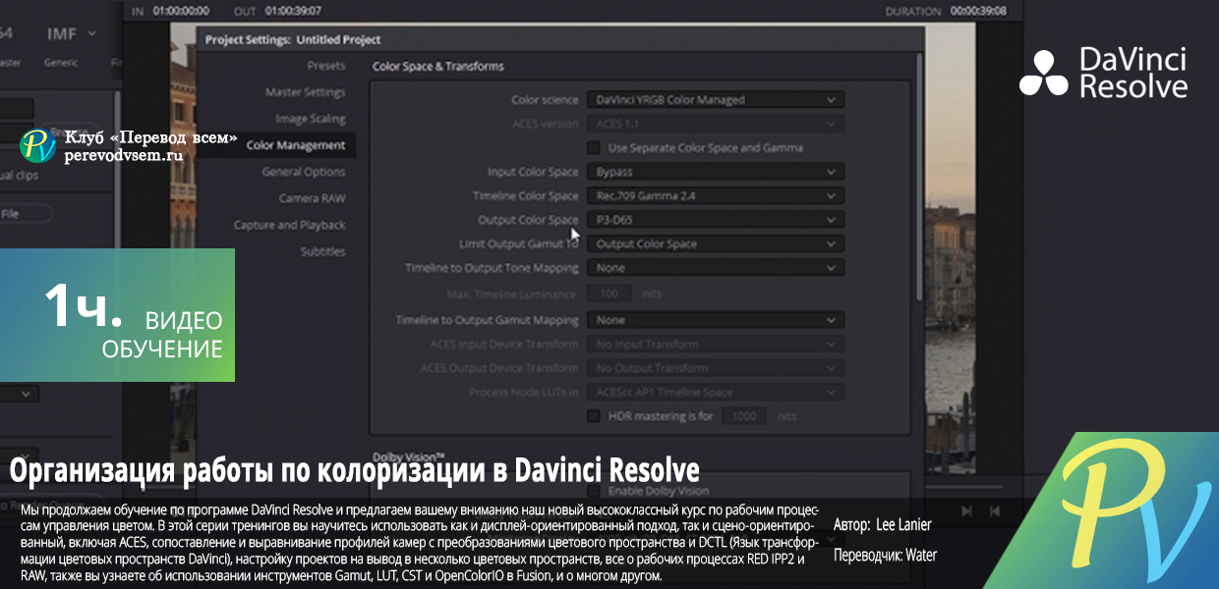Select the Color Management page
Image resolution: width=1219 pixels, height=589 pixels.
point(296,145)
